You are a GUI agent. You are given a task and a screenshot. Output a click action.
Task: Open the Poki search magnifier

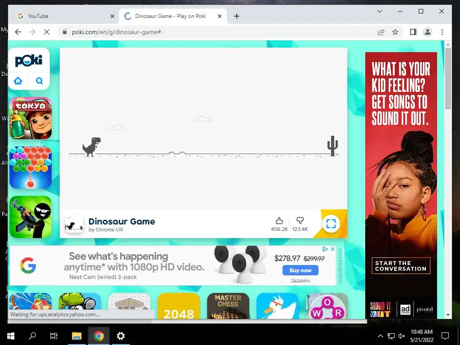coord(40,81)
